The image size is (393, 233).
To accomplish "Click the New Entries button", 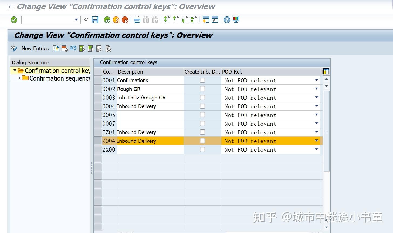I will (35, 48).
